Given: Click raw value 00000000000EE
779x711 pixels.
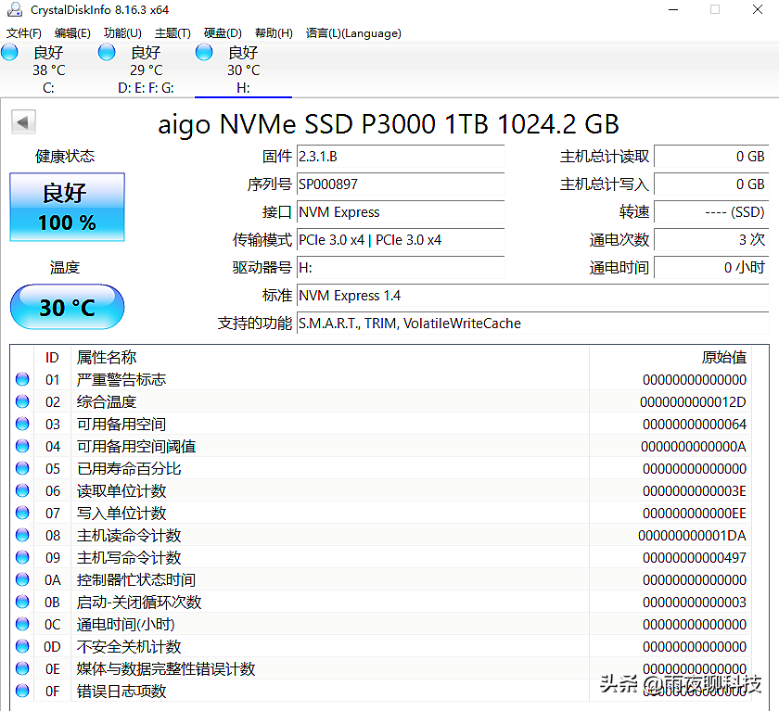Looking at the screenshot, I should (x=695, y=514).
